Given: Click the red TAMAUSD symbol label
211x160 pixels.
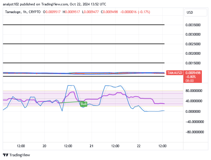Looking at the screenshot, I should click(175, 73).
